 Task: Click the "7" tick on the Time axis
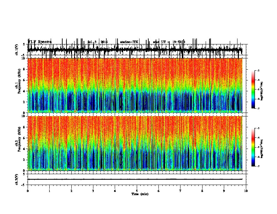(180, 191)
